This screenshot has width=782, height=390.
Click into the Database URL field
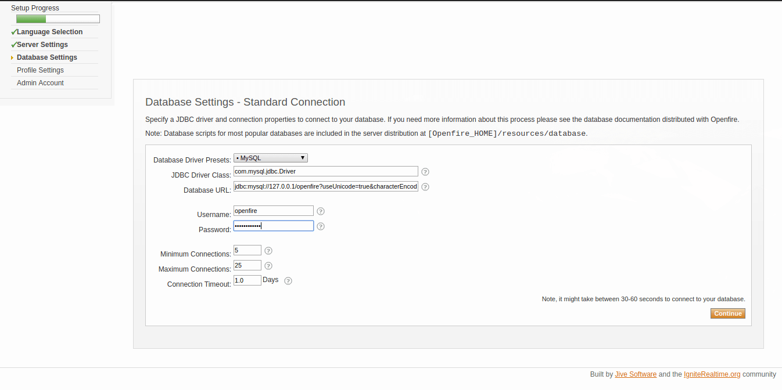325,186
